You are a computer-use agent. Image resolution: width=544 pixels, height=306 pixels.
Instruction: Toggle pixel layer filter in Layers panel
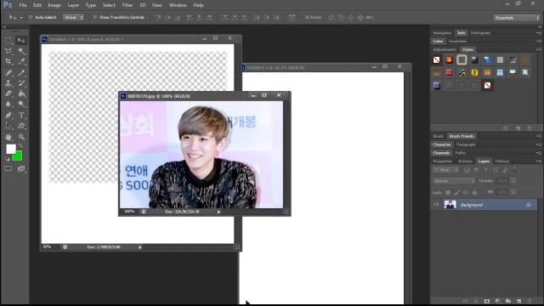point(467,170)
